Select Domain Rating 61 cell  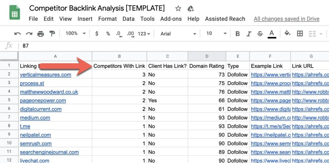coord(207,109)
